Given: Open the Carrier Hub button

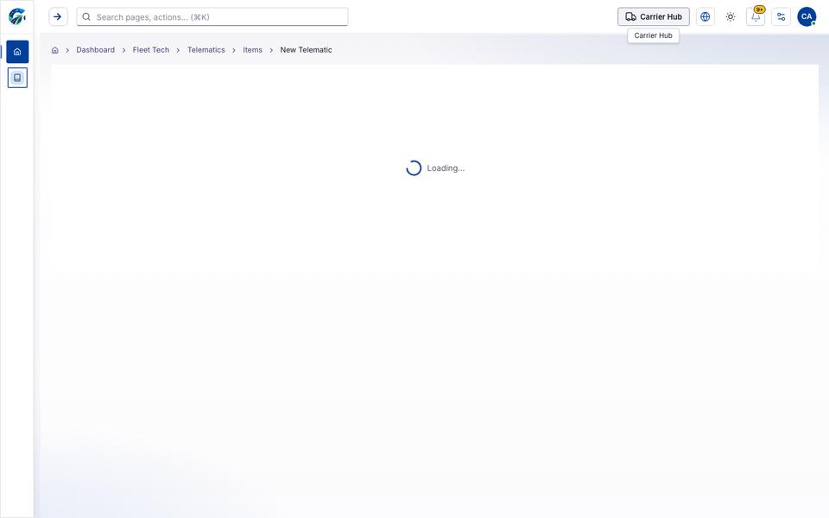Looking at the screenshot, I should pyautogui.click(x=654, y=17).
